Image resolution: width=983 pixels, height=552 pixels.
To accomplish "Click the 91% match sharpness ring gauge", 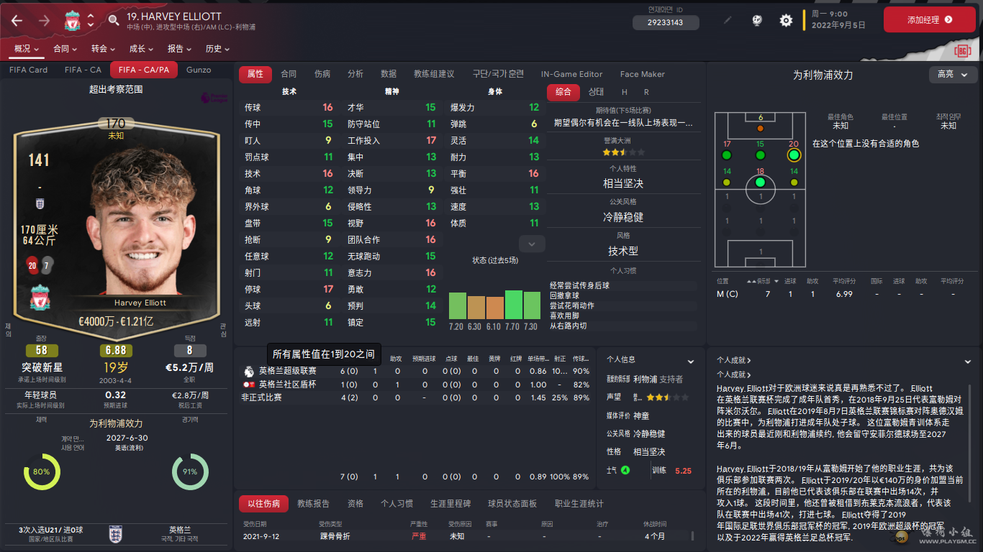I will 190,472.
